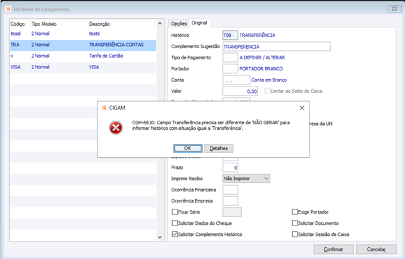Click scroll up arrow of model list

(160, 23)
